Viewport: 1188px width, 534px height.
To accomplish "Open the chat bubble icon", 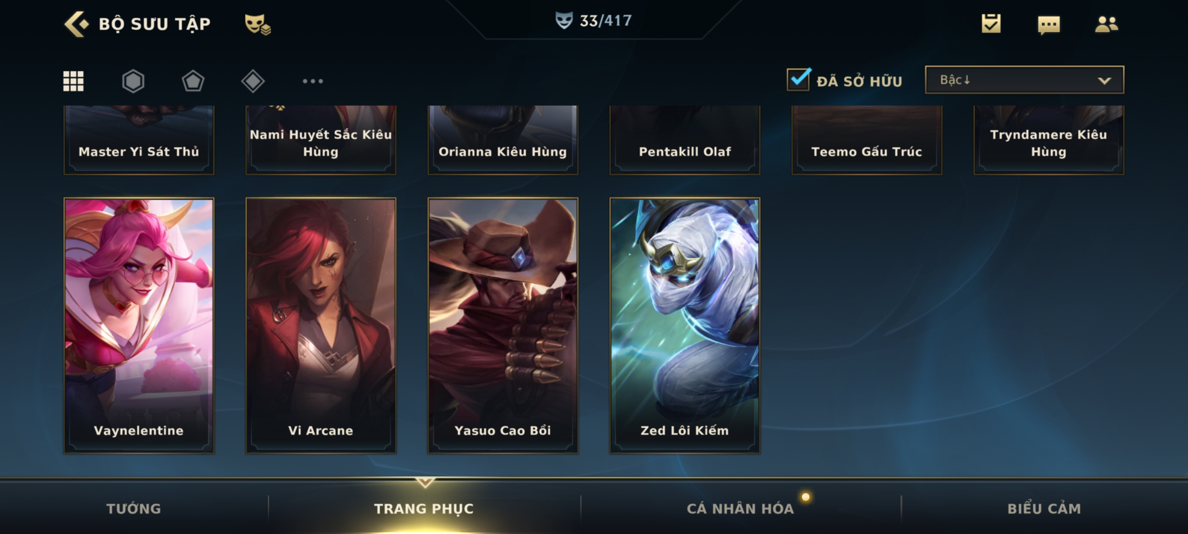I will (x=1048, y=25).
